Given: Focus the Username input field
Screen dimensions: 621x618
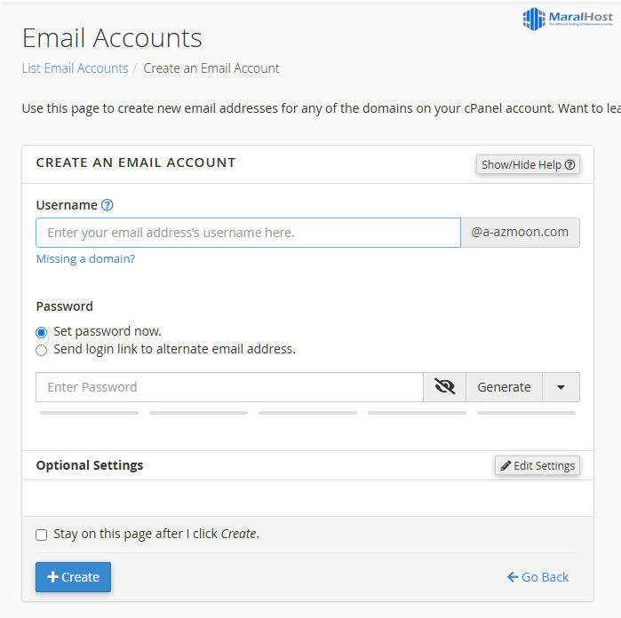Looking at the screenshot, I should (x=248, y=233).
